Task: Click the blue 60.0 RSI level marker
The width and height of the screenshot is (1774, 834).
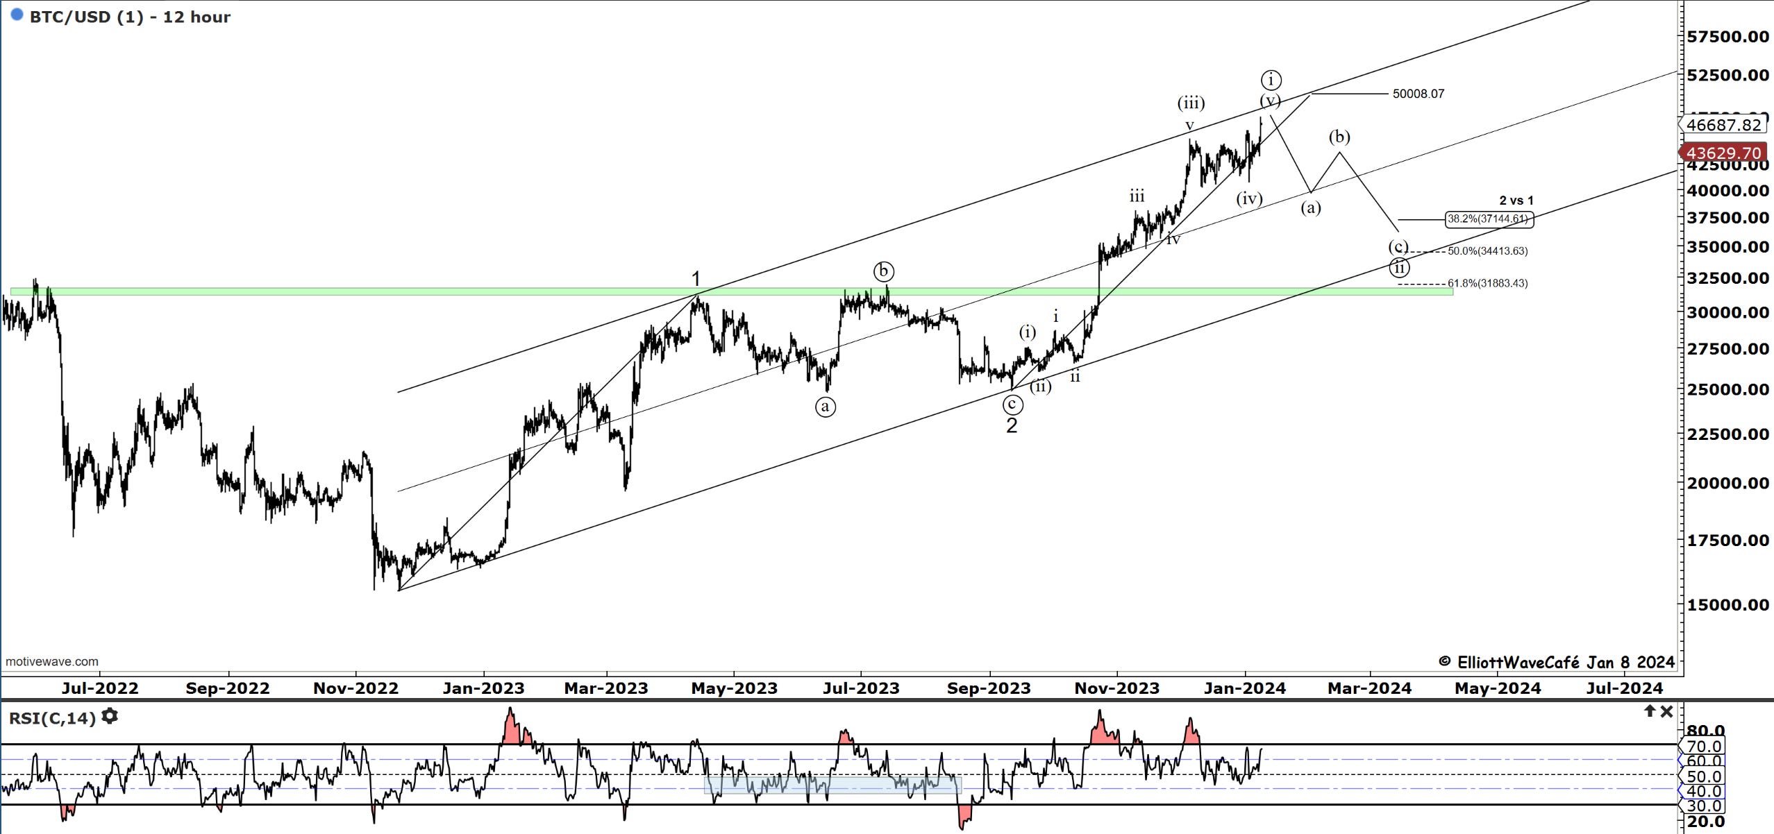Action: 1703,760
